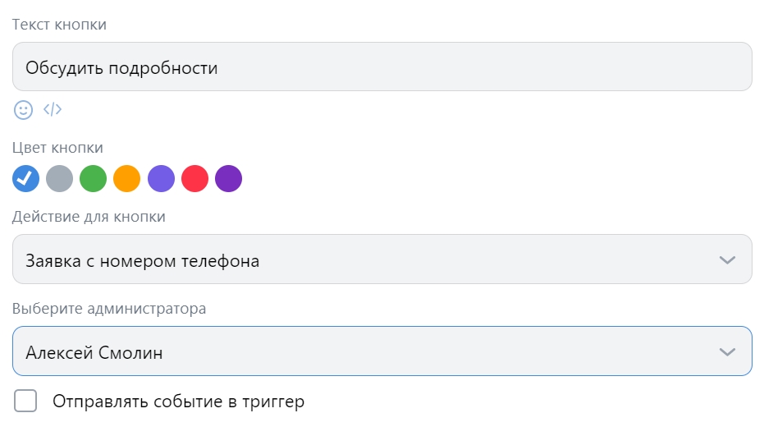Click the 'Текст кнопки' field label
Screen dimensions: 764x436
point(59,24)
